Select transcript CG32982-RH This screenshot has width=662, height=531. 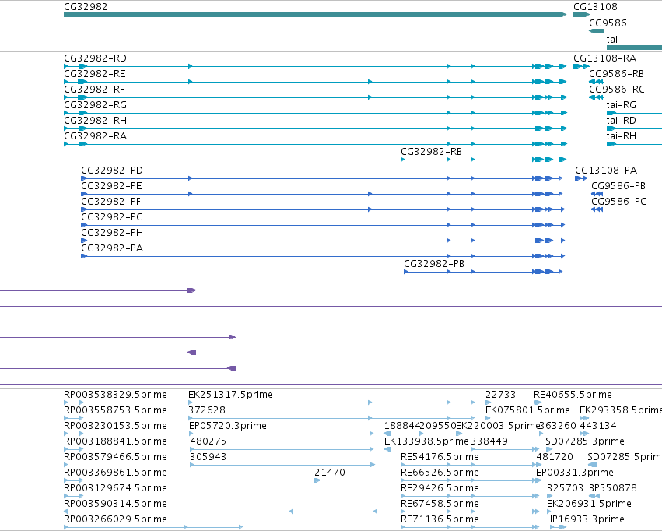pos(315,128)
